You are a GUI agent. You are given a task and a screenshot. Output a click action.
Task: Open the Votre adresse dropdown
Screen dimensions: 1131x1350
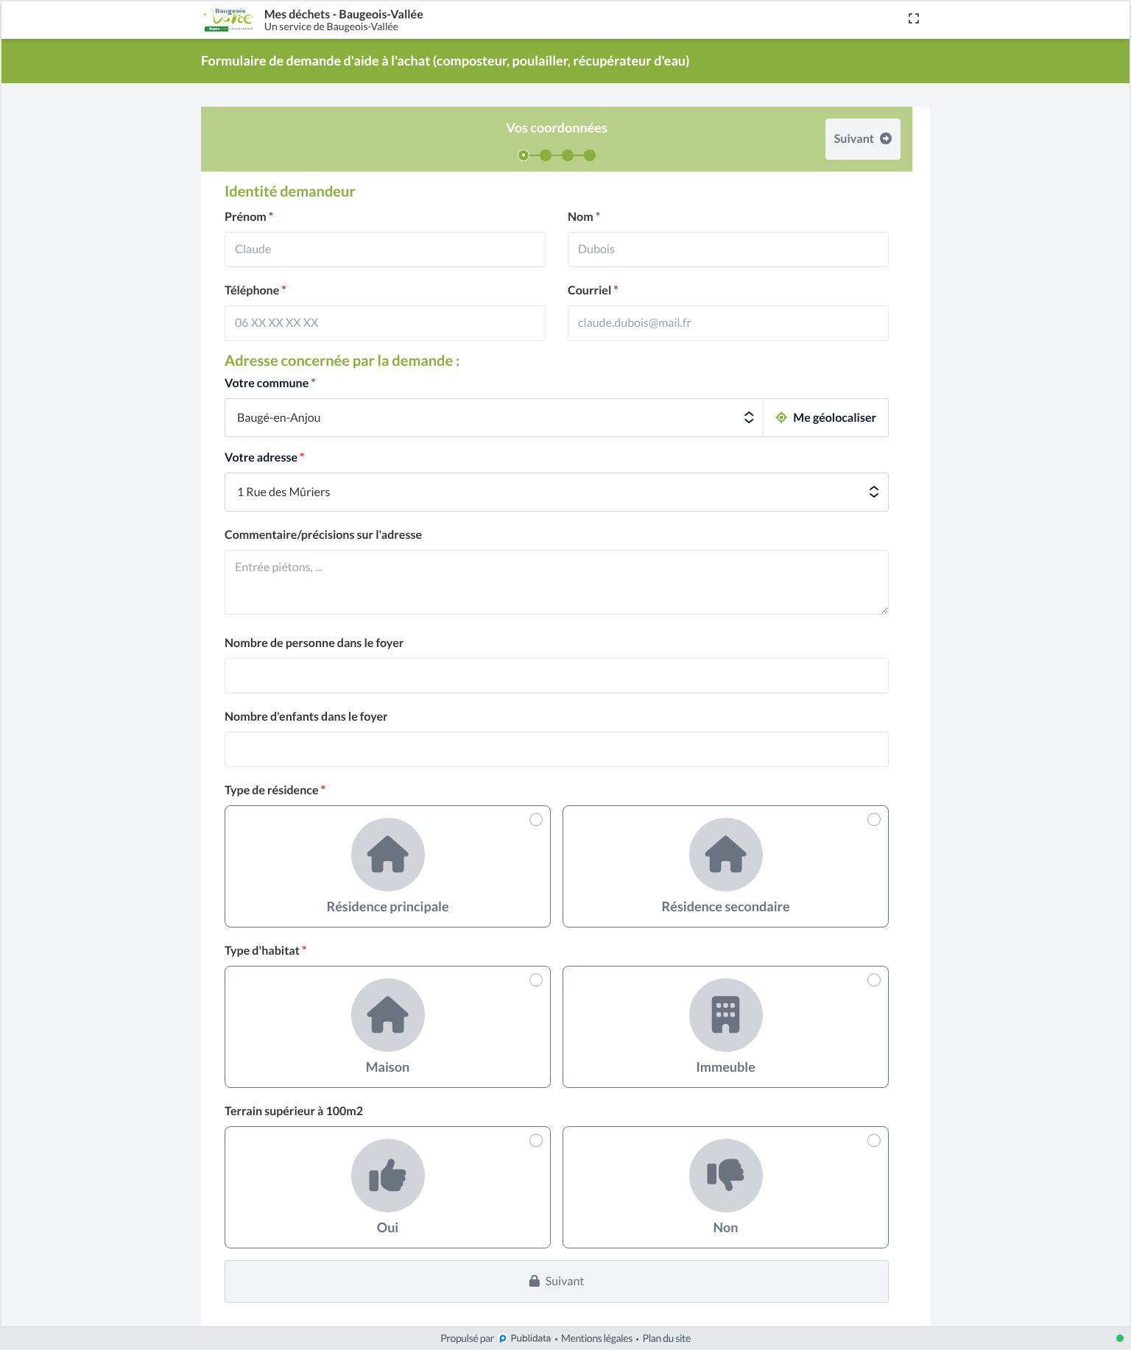(x=557, y=492)
